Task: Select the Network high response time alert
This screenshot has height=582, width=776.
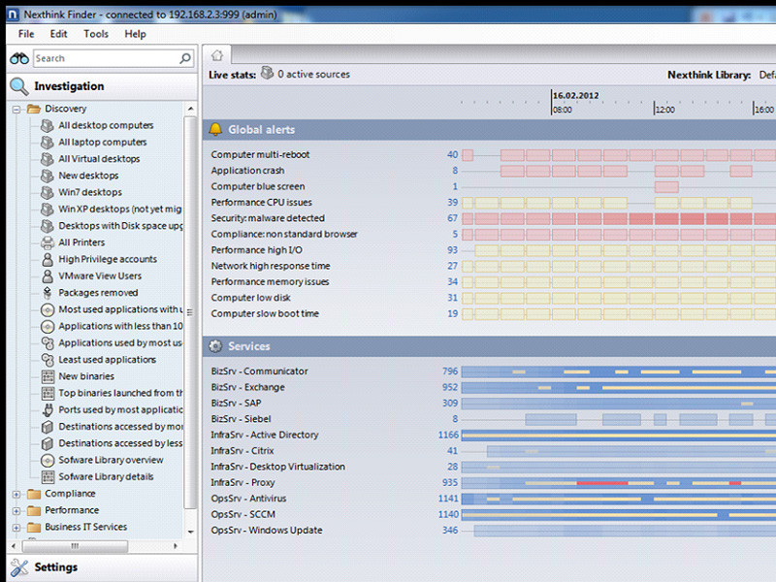Action: pyautogui.click(x=271, y=266)
